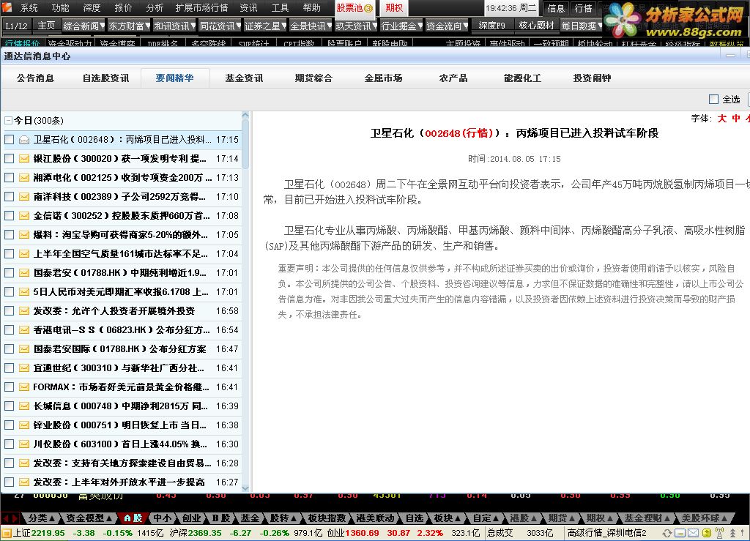Click the envelope icon beside 发改委：允许个人投资者 news
This screenshot has width=750, height=541.
point(24,310)
